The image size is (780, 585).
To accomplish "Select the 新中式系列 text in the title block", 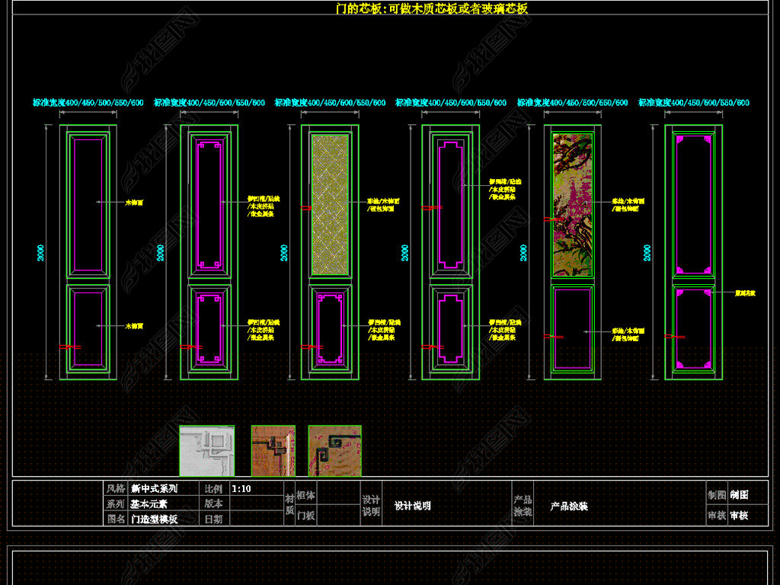I will 154,488.
